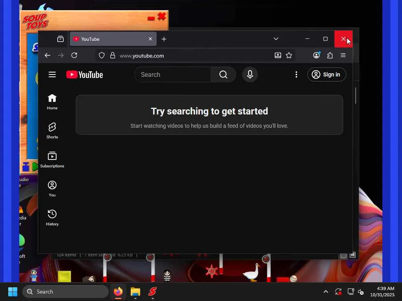This screenshot has height=301, width=402.
Task: Toggle YouTube guide hamburger menu
Action: tap(52, 74)
